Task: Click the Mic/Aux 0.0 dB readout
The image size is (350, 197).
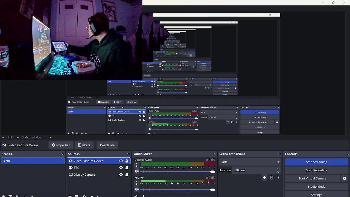Action: point(210,178)
